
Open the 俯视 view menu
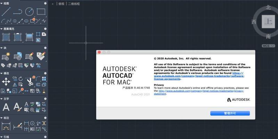point(61,4)
